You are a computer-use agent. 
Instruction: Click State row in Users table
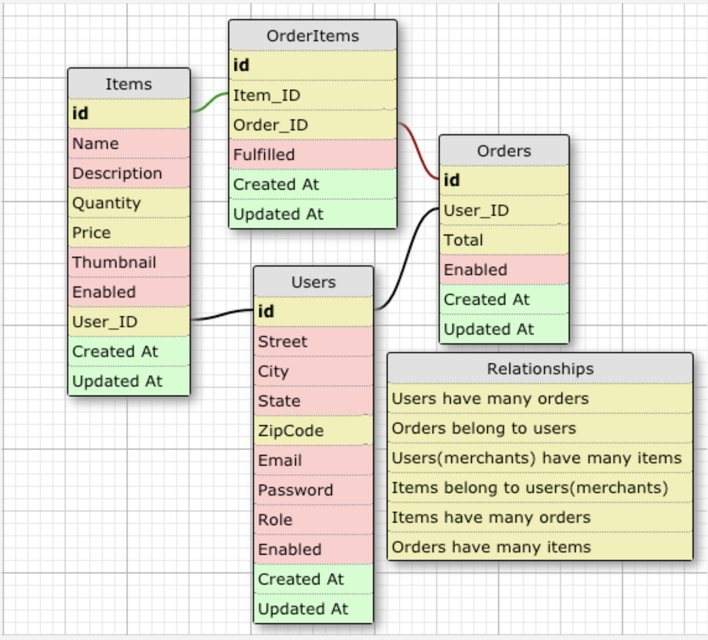[x=314, y=401]
